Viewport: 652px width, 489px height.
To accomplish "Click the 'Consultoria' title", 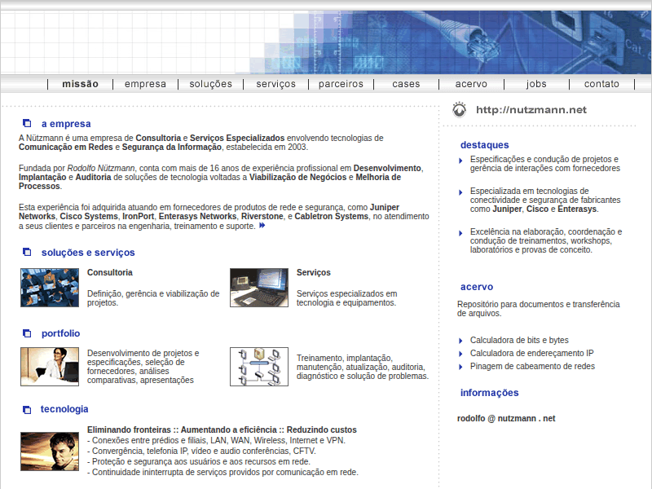I will coord(110,272).
